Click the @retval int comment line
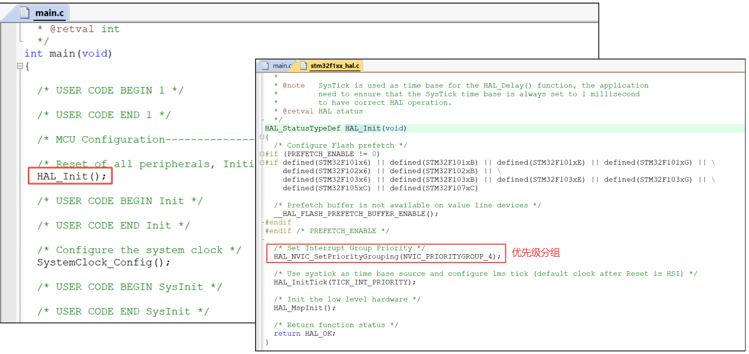Viewport: 749px width, 354px height. pyautogui.click(x=79, y=29)
